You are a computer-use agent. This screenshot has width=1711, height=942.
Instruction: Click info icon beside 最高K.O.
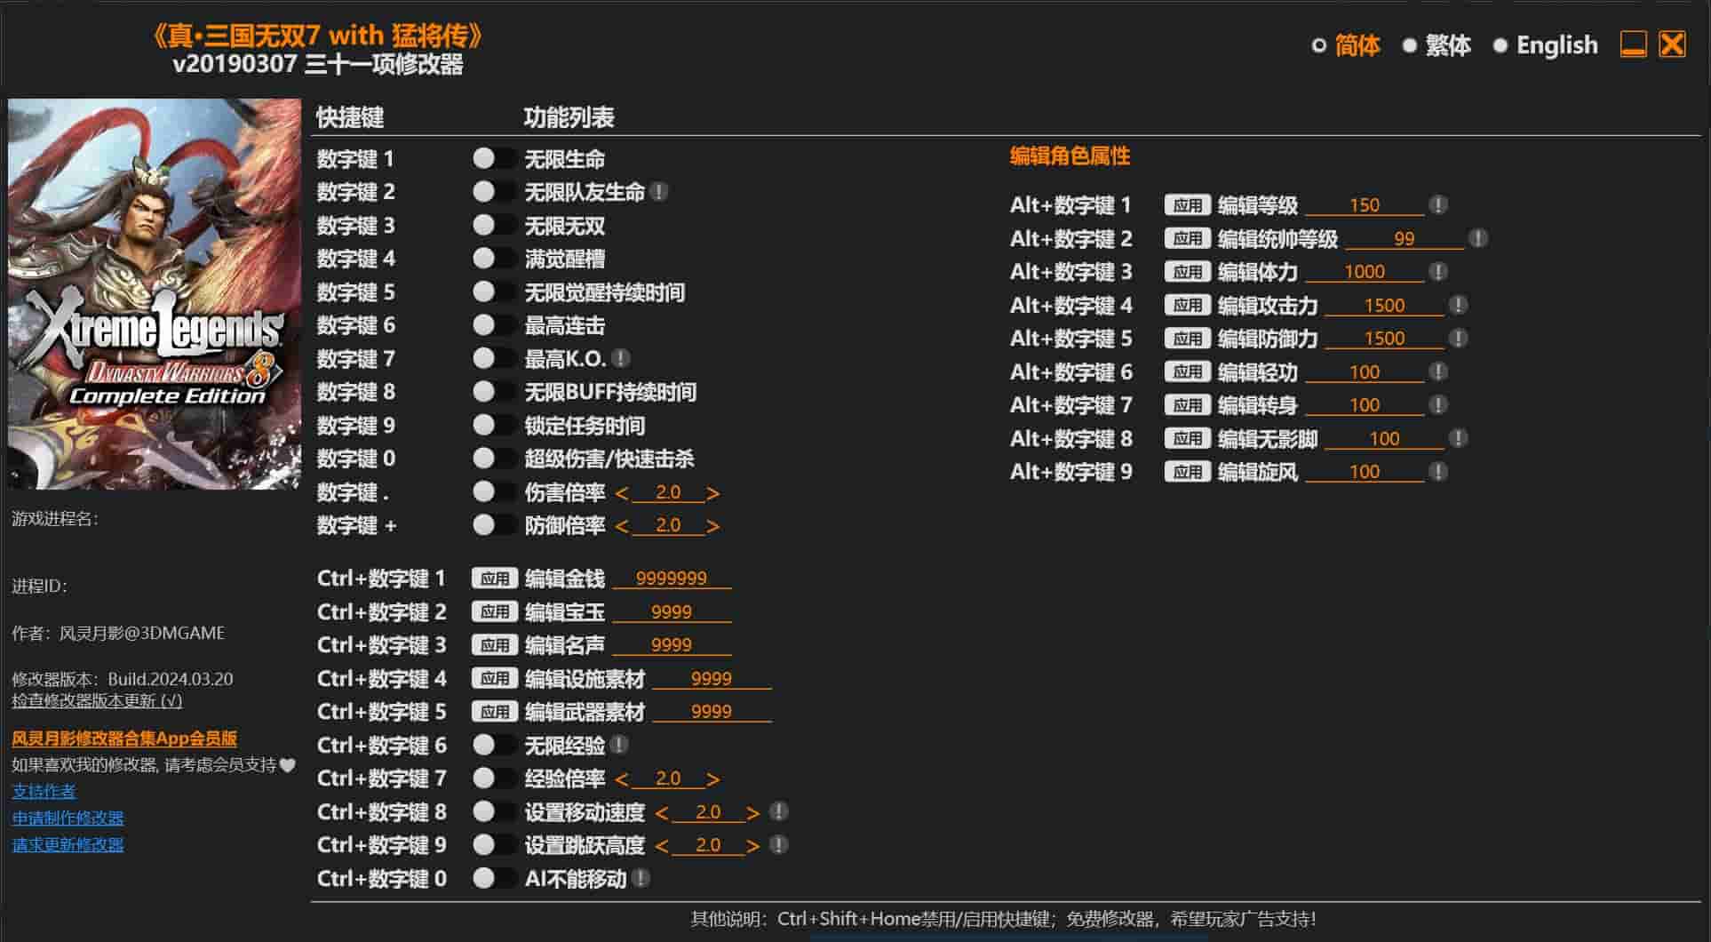coord(621,358)
